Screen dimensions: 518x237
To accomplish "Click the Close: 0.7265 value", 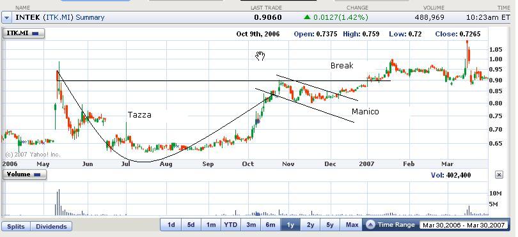I will click(458, 34).
